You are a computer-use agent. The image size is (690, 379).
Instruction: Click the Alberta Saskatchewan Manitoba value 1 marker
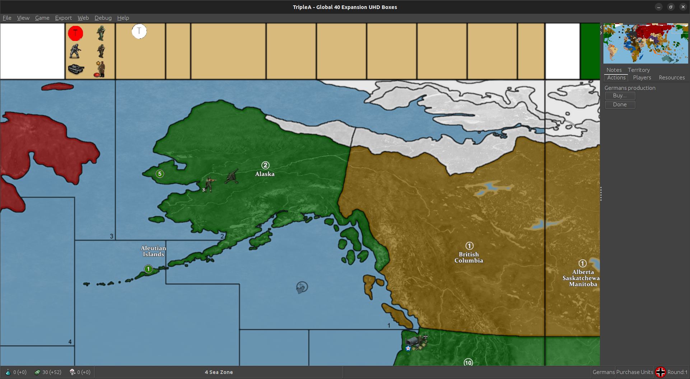click(583, 263)
